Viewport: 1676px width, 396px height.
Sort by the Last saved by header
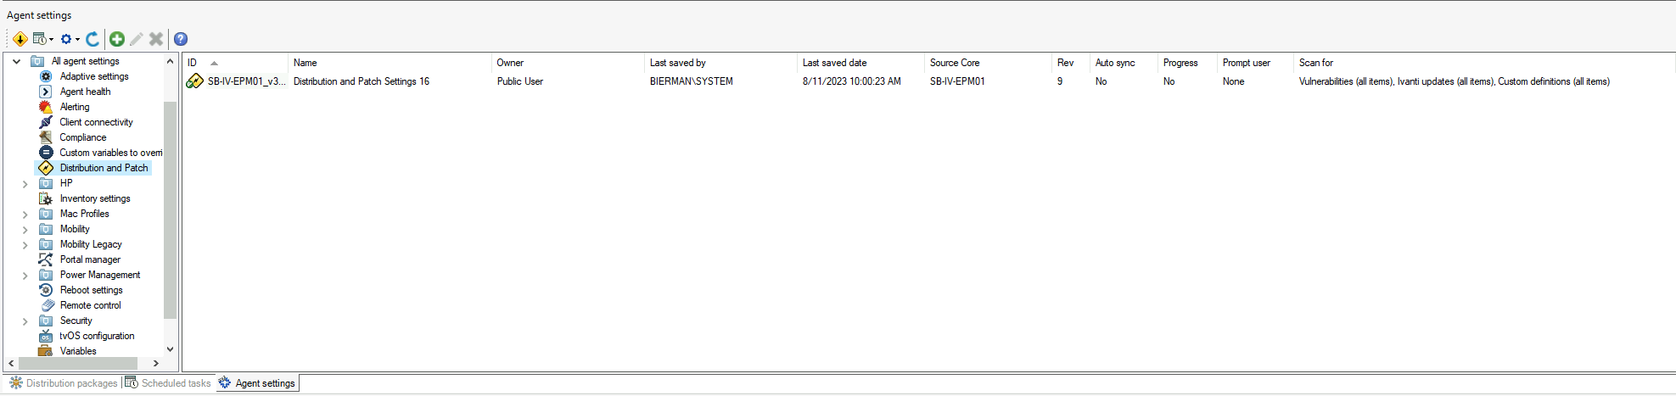(x=720, y=63)
